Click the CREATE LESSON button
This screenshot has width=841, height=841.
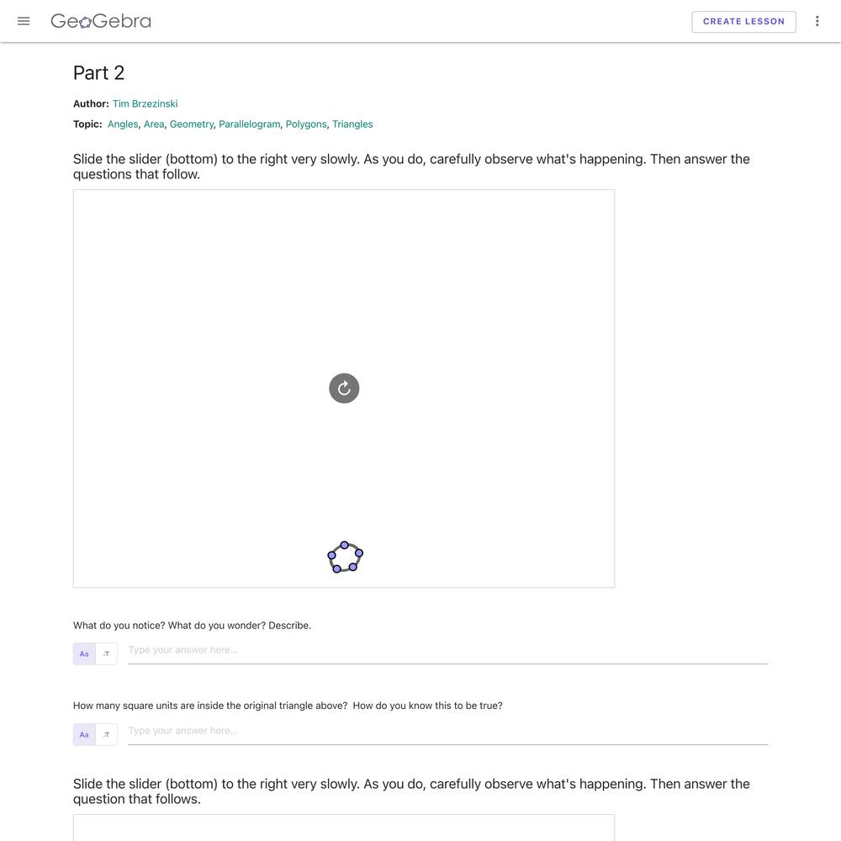click(x=743, y=22)
